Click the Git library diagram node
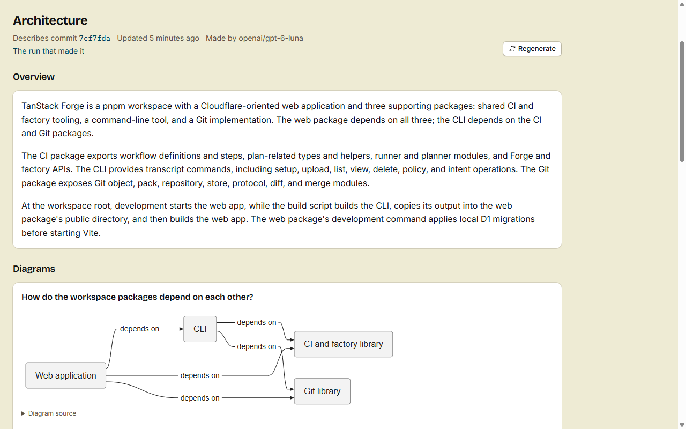The width and height of the screenshot is (686, 429). (322, 391)
